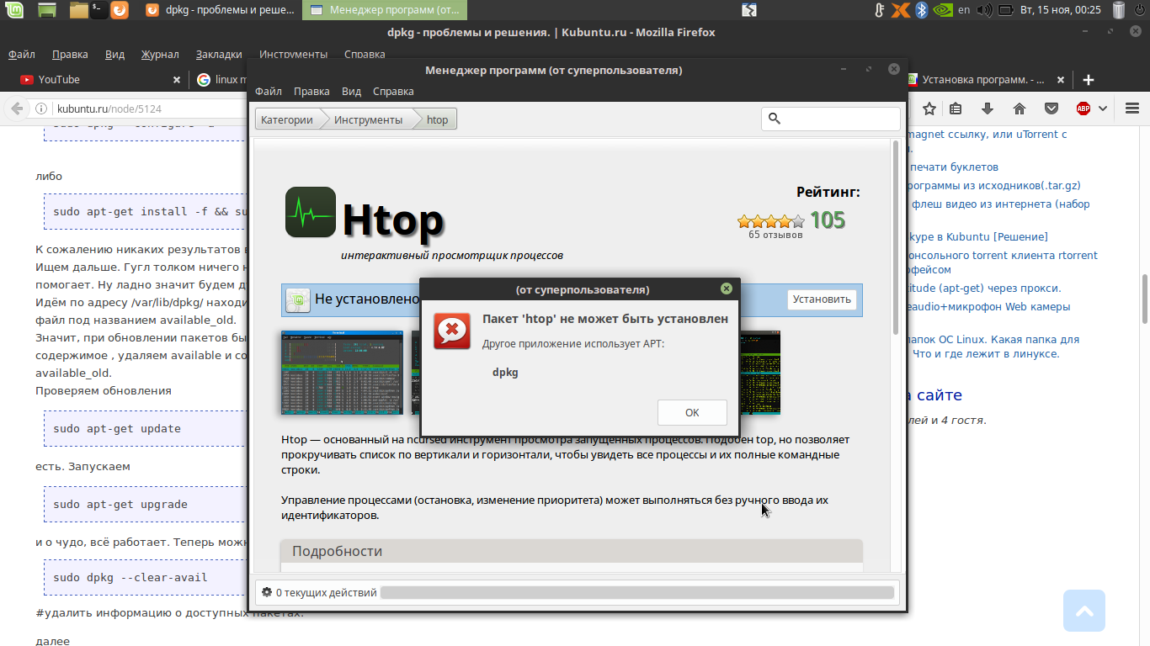This screenshot has height=646, width=1150.
Task: Click the Bluetooth tray icon
Action: (921, 10)
